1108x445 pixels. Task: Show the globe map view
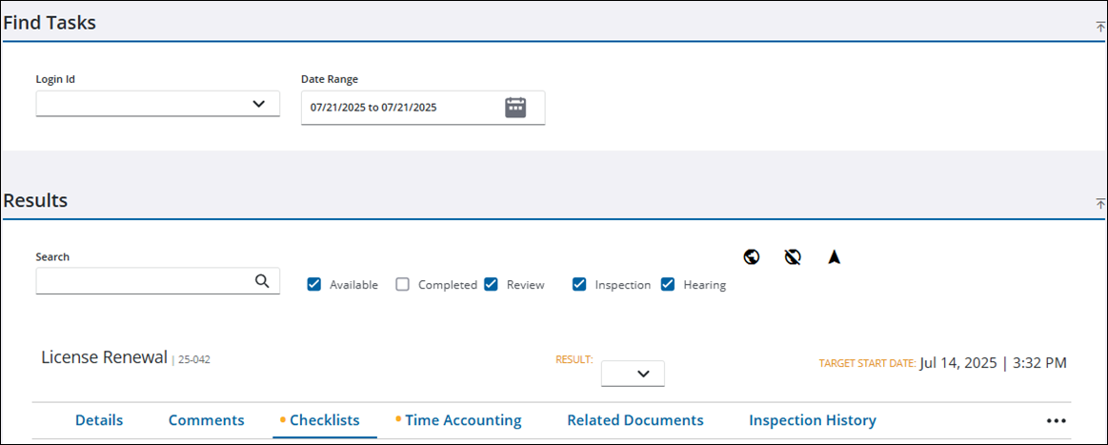tap(752, 256)
